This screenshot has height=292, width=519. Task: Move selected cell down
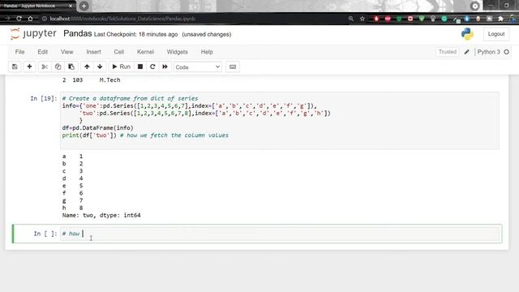(x=100, y=67)
